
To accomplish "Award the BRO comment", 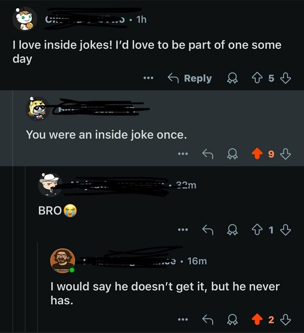I will tap(232, 230).
